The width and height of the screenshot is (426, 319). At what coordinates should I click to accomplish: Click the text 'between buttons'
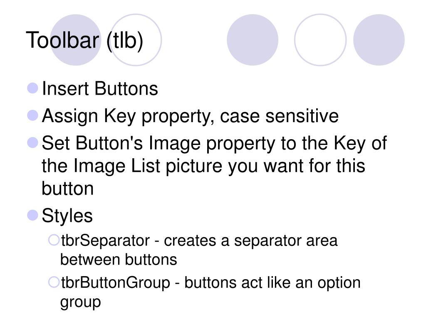coord(119,260)
